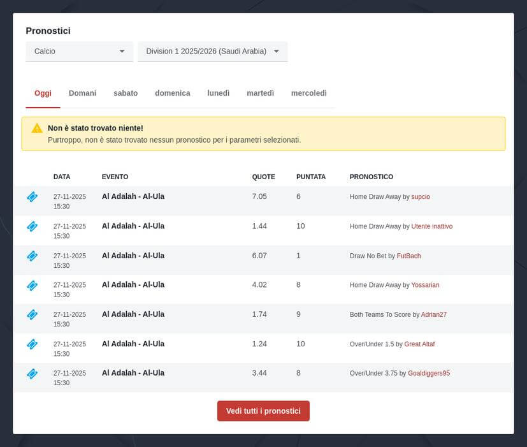527x447 pixels.
Task: Open the Calcio sport dropdown
Action: pyautogui.click(x=79, y=51)
